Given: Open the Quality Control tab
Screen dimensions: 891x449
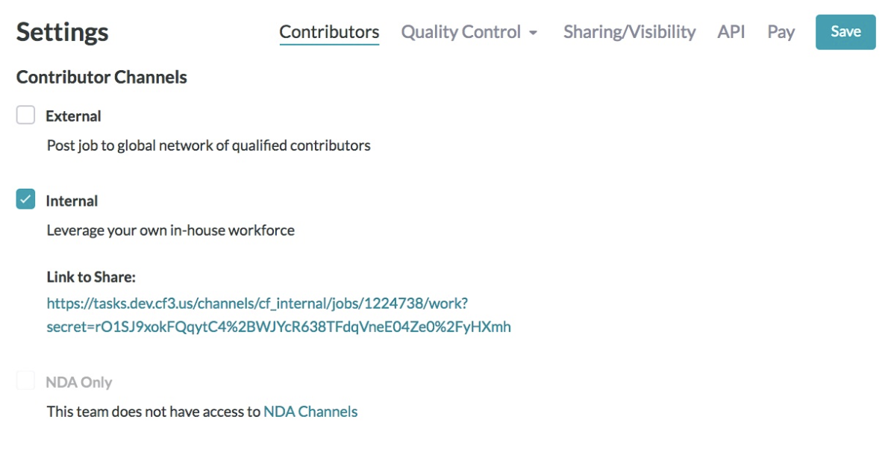Looking at the screenshot, I should pos(461,32).
